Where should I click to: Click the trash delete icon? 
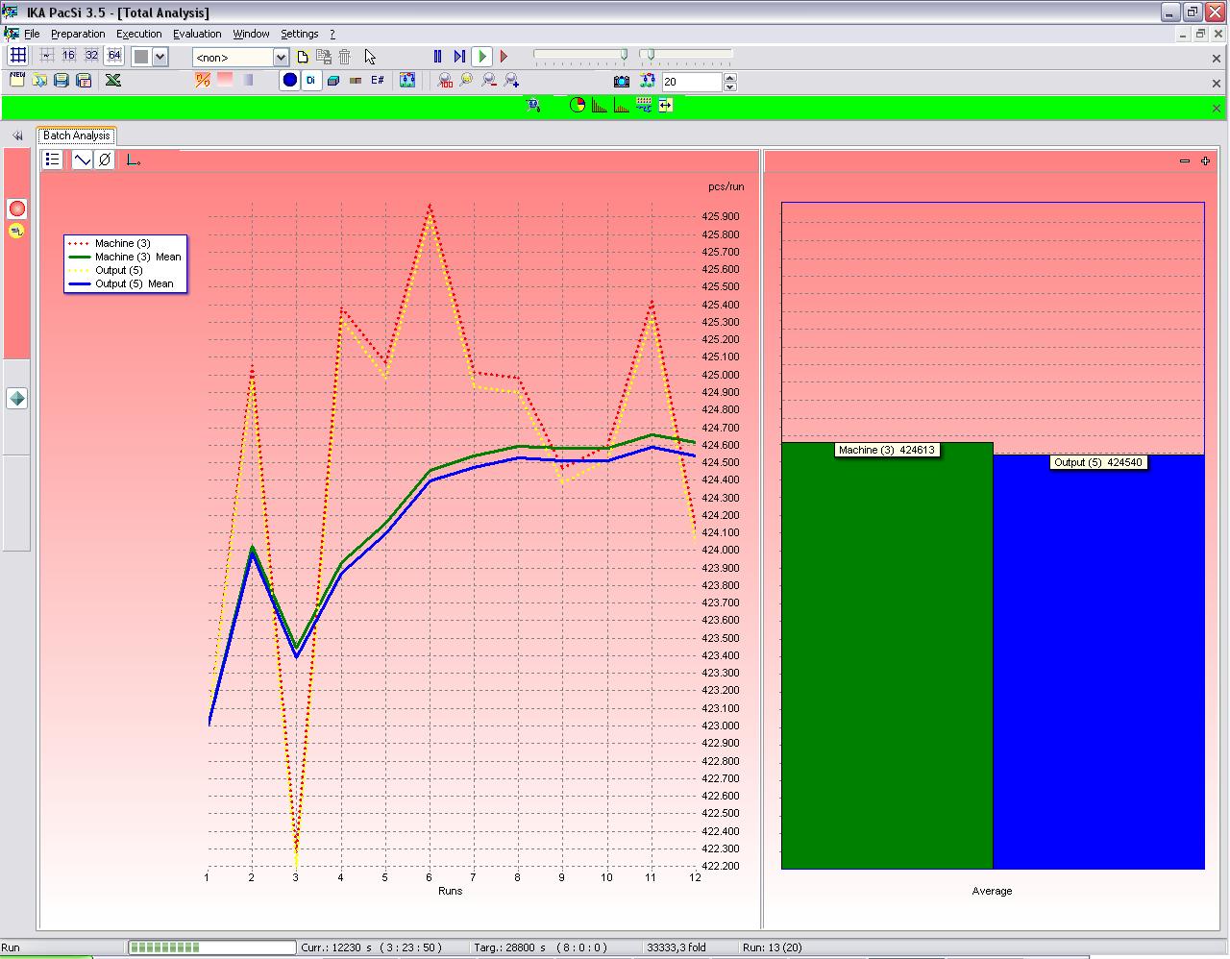344,57
